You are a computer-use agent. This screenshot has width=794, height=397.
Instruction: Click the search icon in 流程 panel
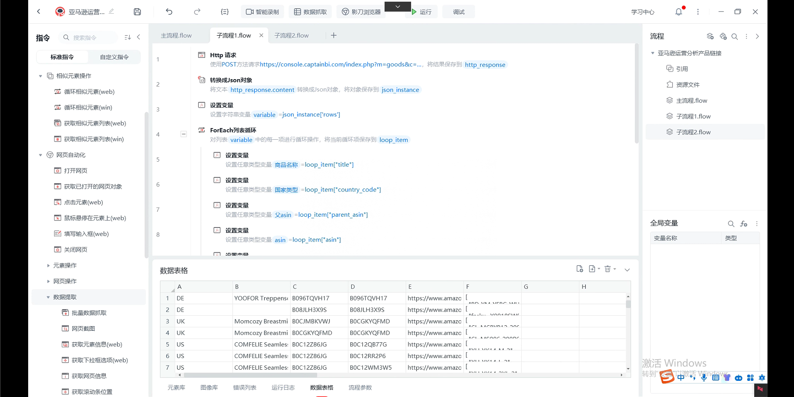coord(734,36)
